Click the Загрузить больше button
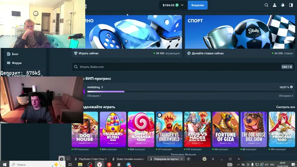The height and width of the screenshot is (167, 297). coord(183,154)
